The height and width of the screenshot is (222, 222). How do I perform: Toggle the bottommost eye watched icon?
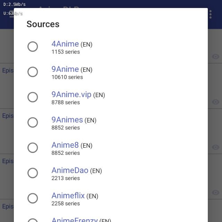[x=215, y=193]
